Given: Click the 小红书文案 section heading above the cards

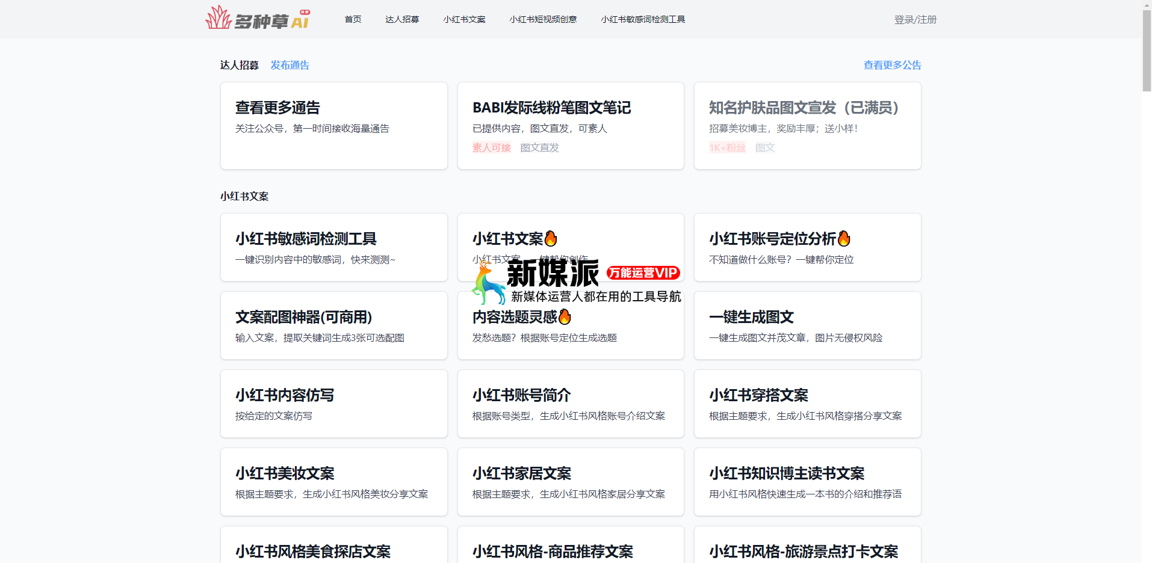Looking at the screenshot, I should (x=244, y=196).
